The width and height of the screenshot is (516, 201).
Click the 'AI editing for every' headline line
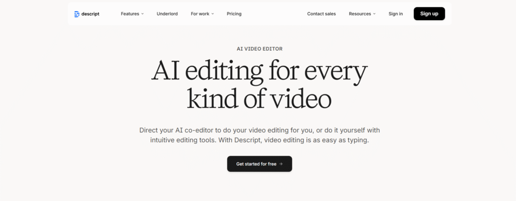click(259, 73)
